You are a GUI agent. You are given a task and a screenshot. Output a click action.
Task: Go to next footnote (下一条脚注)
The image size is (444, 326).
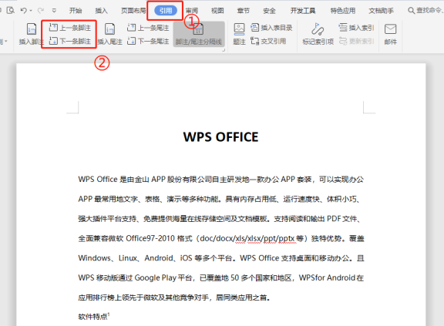pos(69,41)
